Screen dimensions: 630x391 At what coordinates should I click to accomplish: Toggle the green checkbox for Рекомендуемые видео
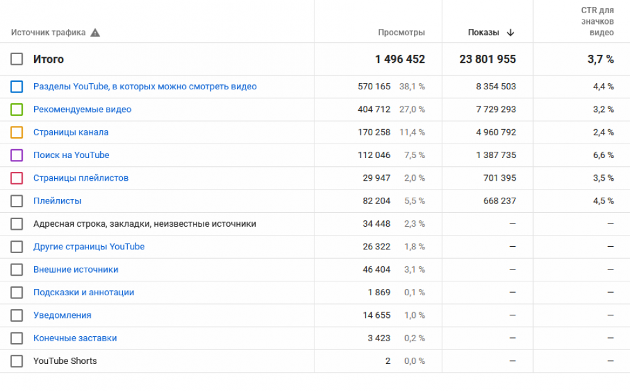tap(17, 110)
